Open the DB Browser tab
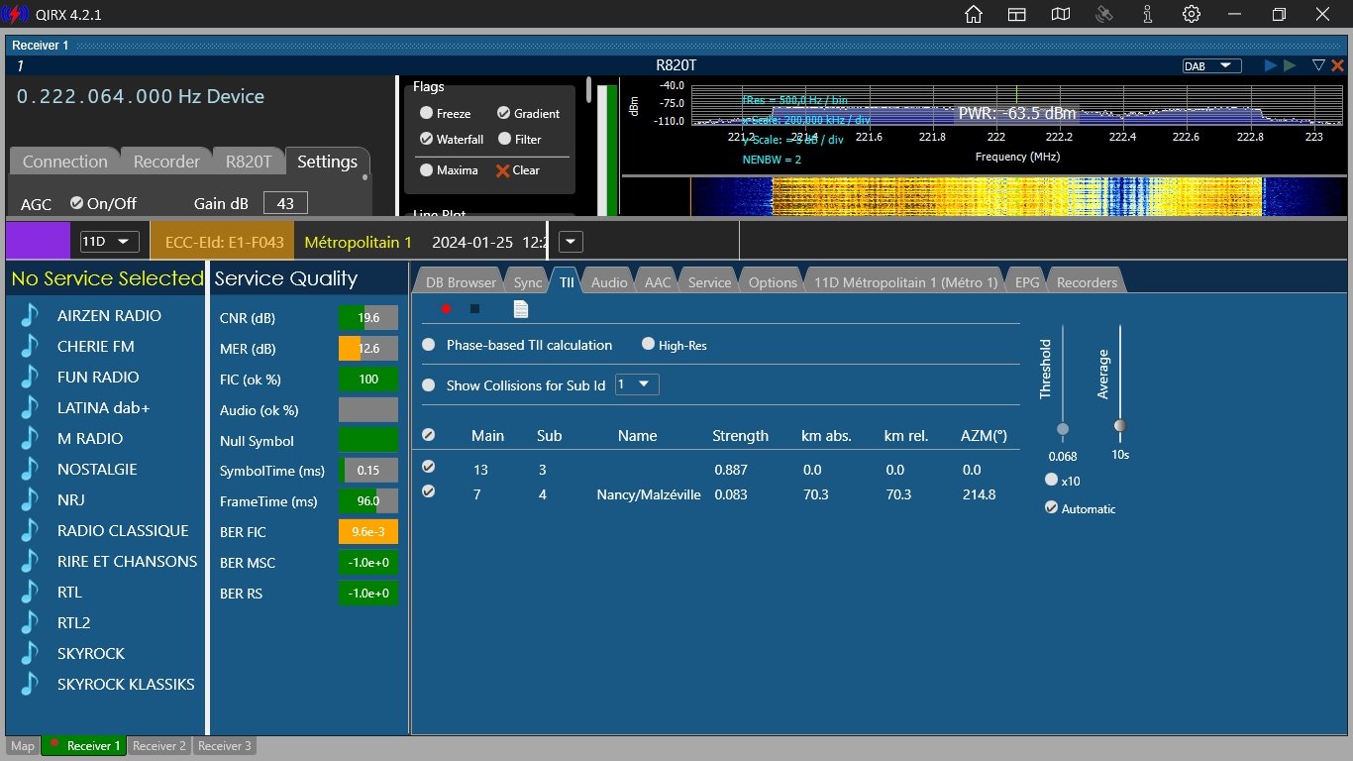This screenshot has height=761, width=1353. (x=461, y=281)
